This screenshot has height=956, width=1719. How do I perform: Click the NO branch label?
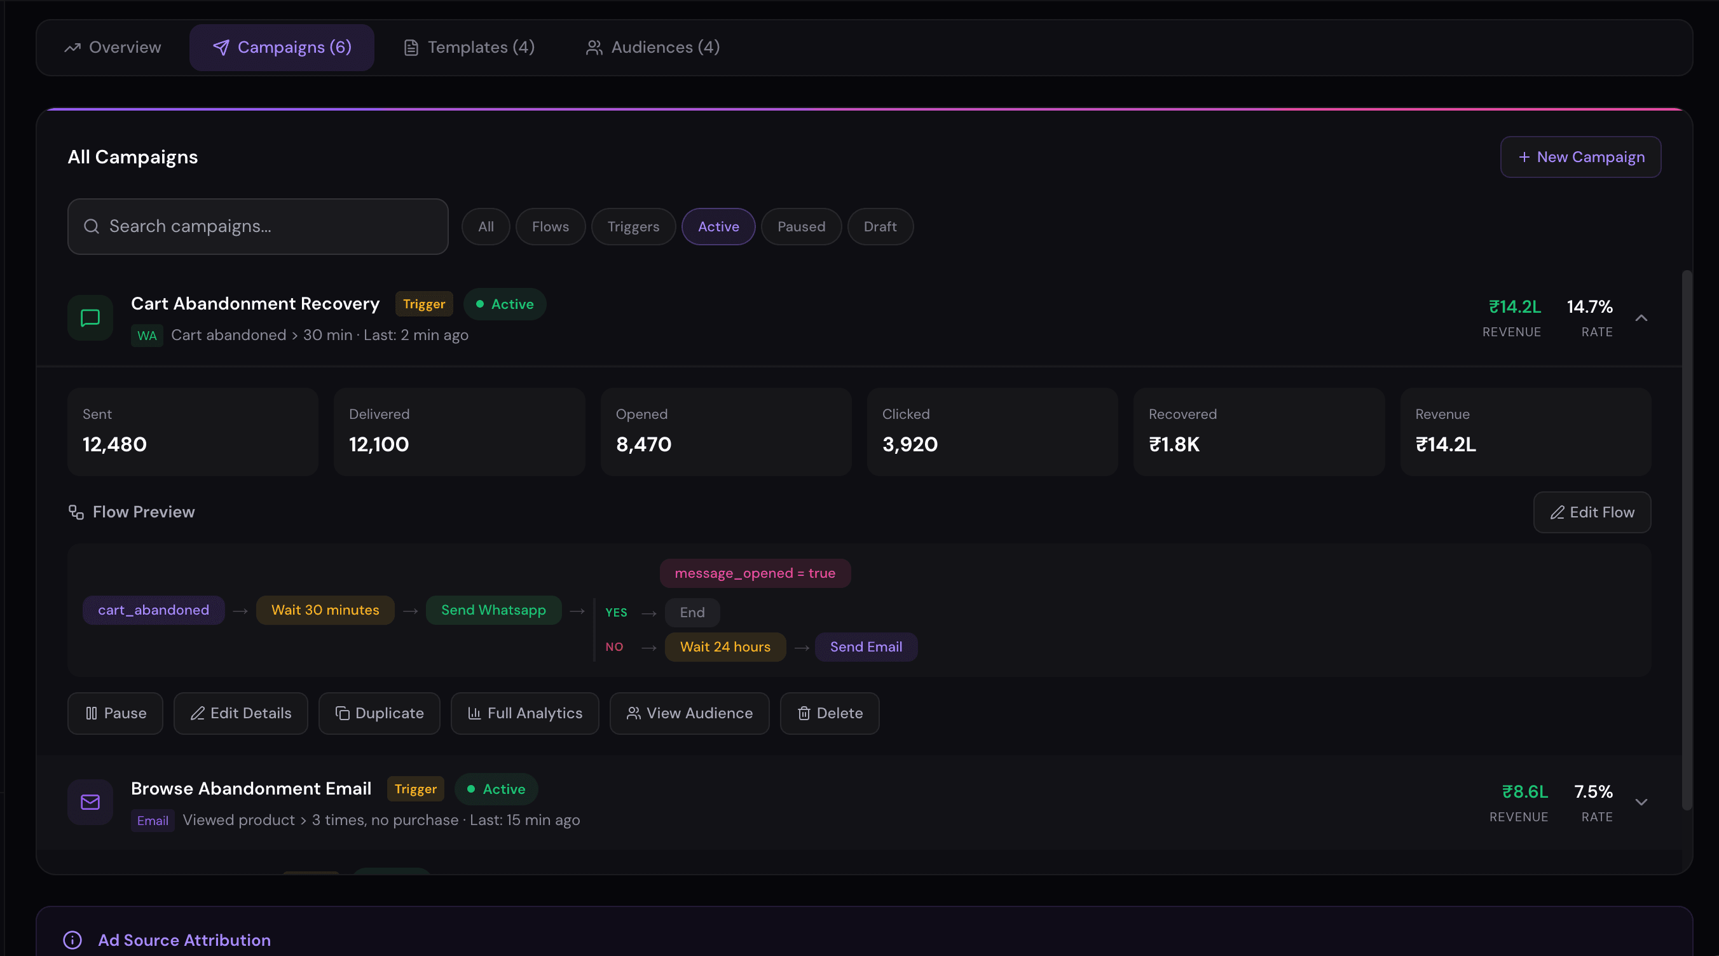(x=614, y=647)
